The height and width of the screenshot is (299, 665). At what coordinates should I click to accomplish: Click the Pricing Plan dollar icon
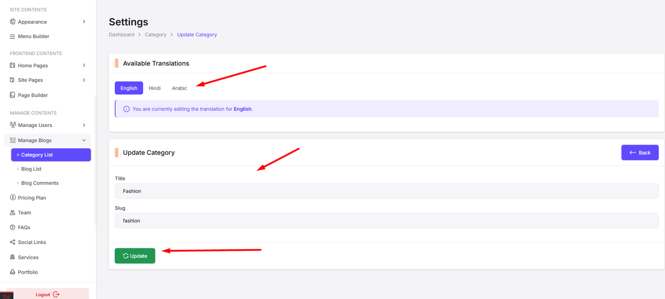12,197
